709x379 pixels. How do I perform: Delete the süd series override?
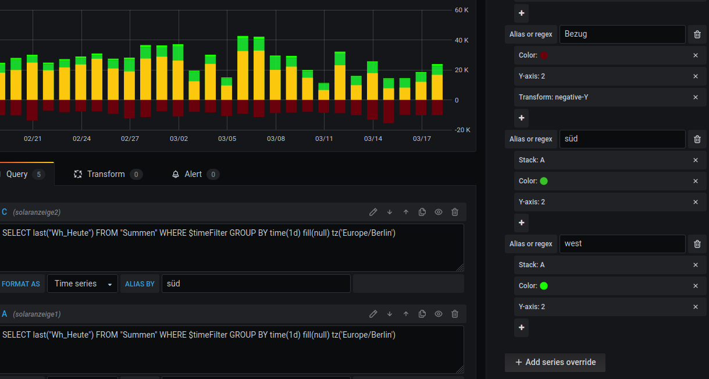coord(697,139)
